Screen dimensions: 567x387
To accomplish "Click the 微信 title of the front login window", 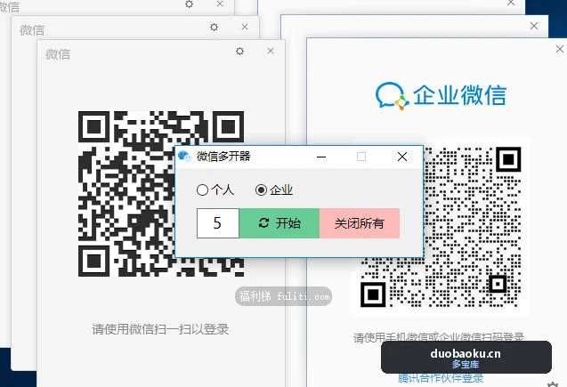I will 58,54.
